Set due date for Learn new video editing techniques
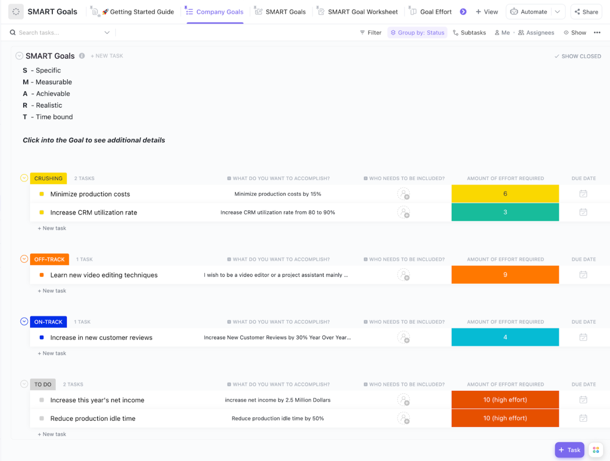 click(x=583, y=275)
